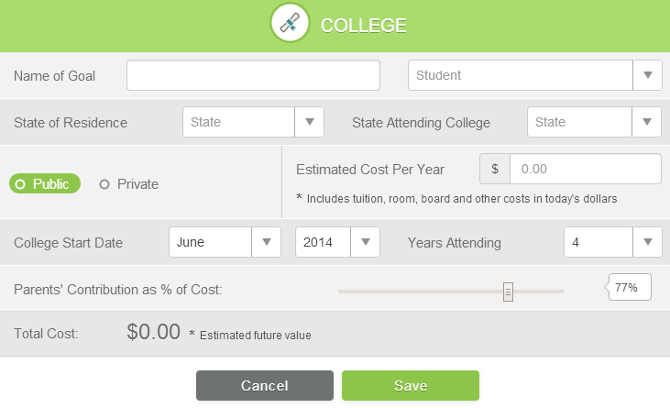Screen dimensions: 670x408
Task: Click the Cancel button
Action: [x=265, y=385]
